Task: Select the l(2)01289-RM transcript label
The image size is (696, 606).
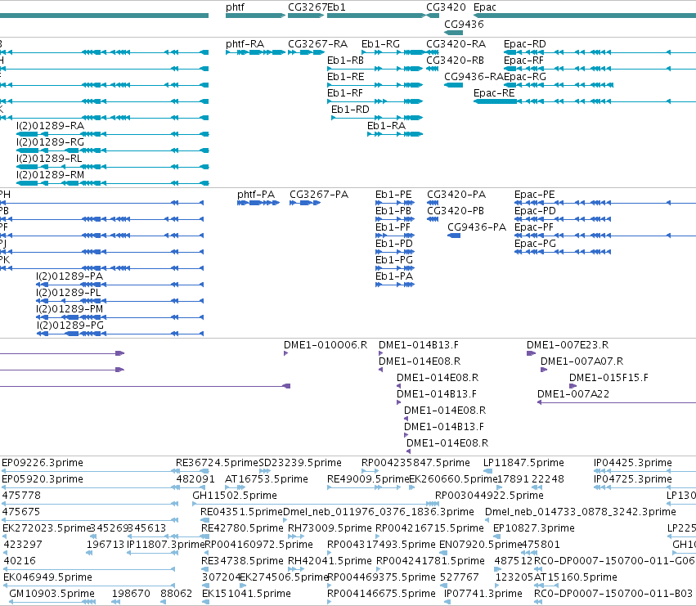Action: 50,175
